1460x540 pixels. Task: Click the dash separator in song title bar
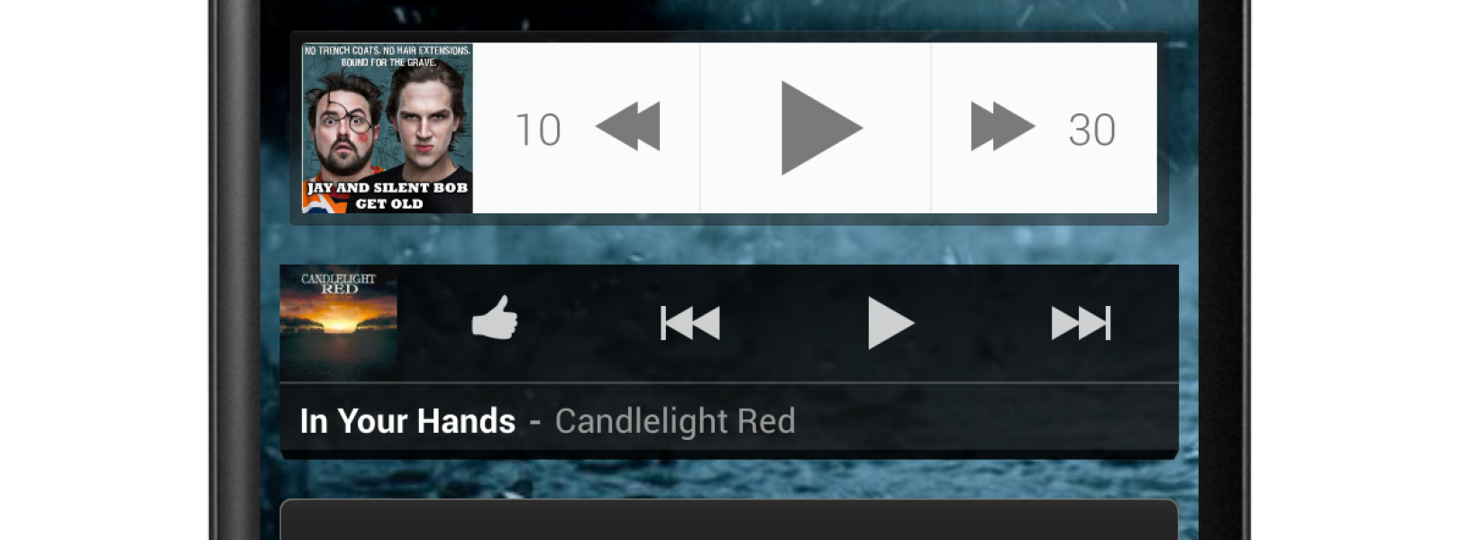click(535, 422)
